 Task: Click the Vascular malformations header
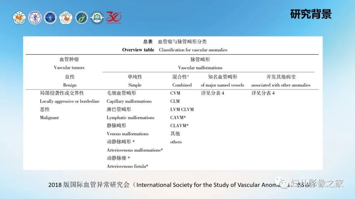click(200, 68)
